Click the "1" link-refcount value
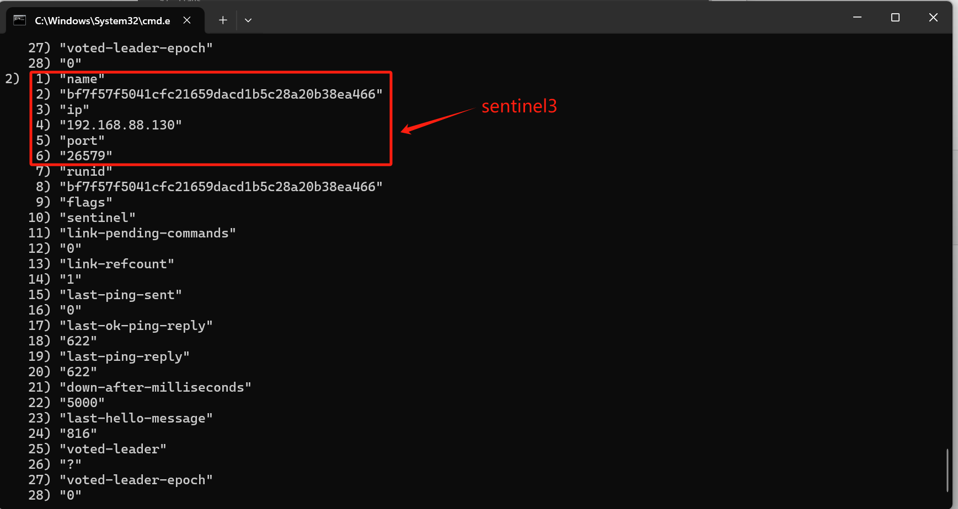 (x=71, y=280)
